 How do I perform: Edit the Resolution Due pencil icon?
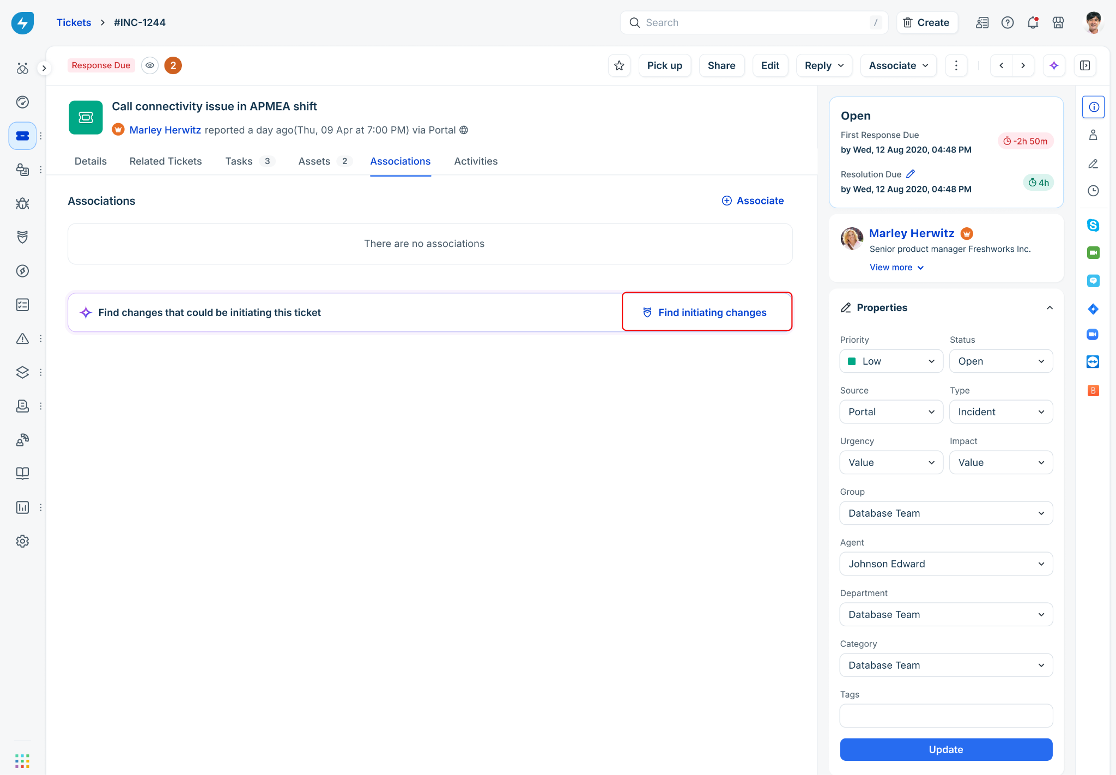(x=911, y=174)
